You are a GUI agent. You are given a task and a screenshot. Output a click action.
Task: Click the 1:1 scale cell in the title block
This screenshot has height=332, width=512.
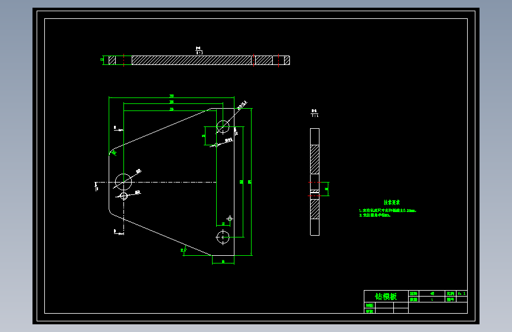coord(462,294)
